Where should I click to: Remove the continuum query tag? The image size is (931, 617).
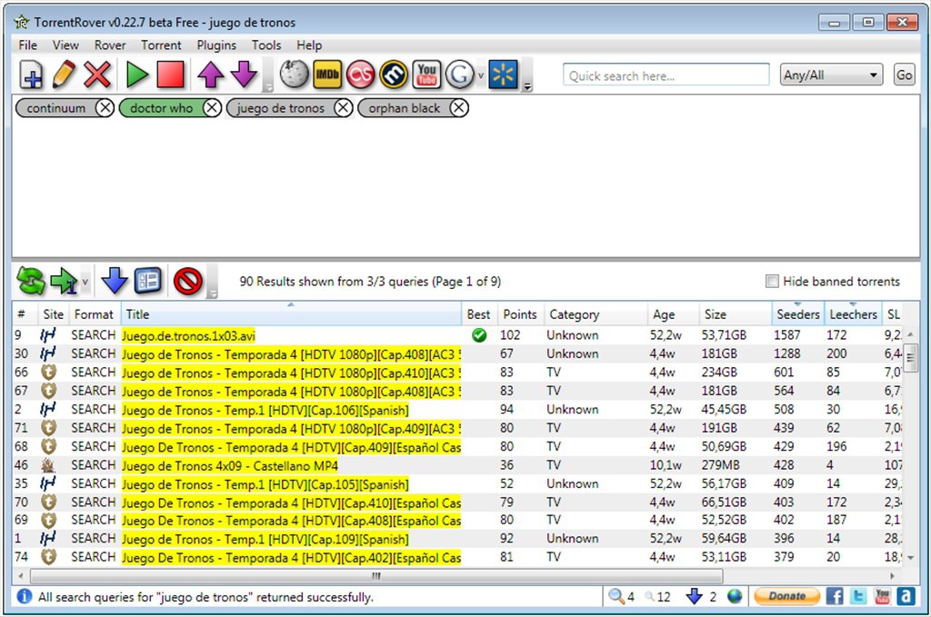[x=105, y=108]
